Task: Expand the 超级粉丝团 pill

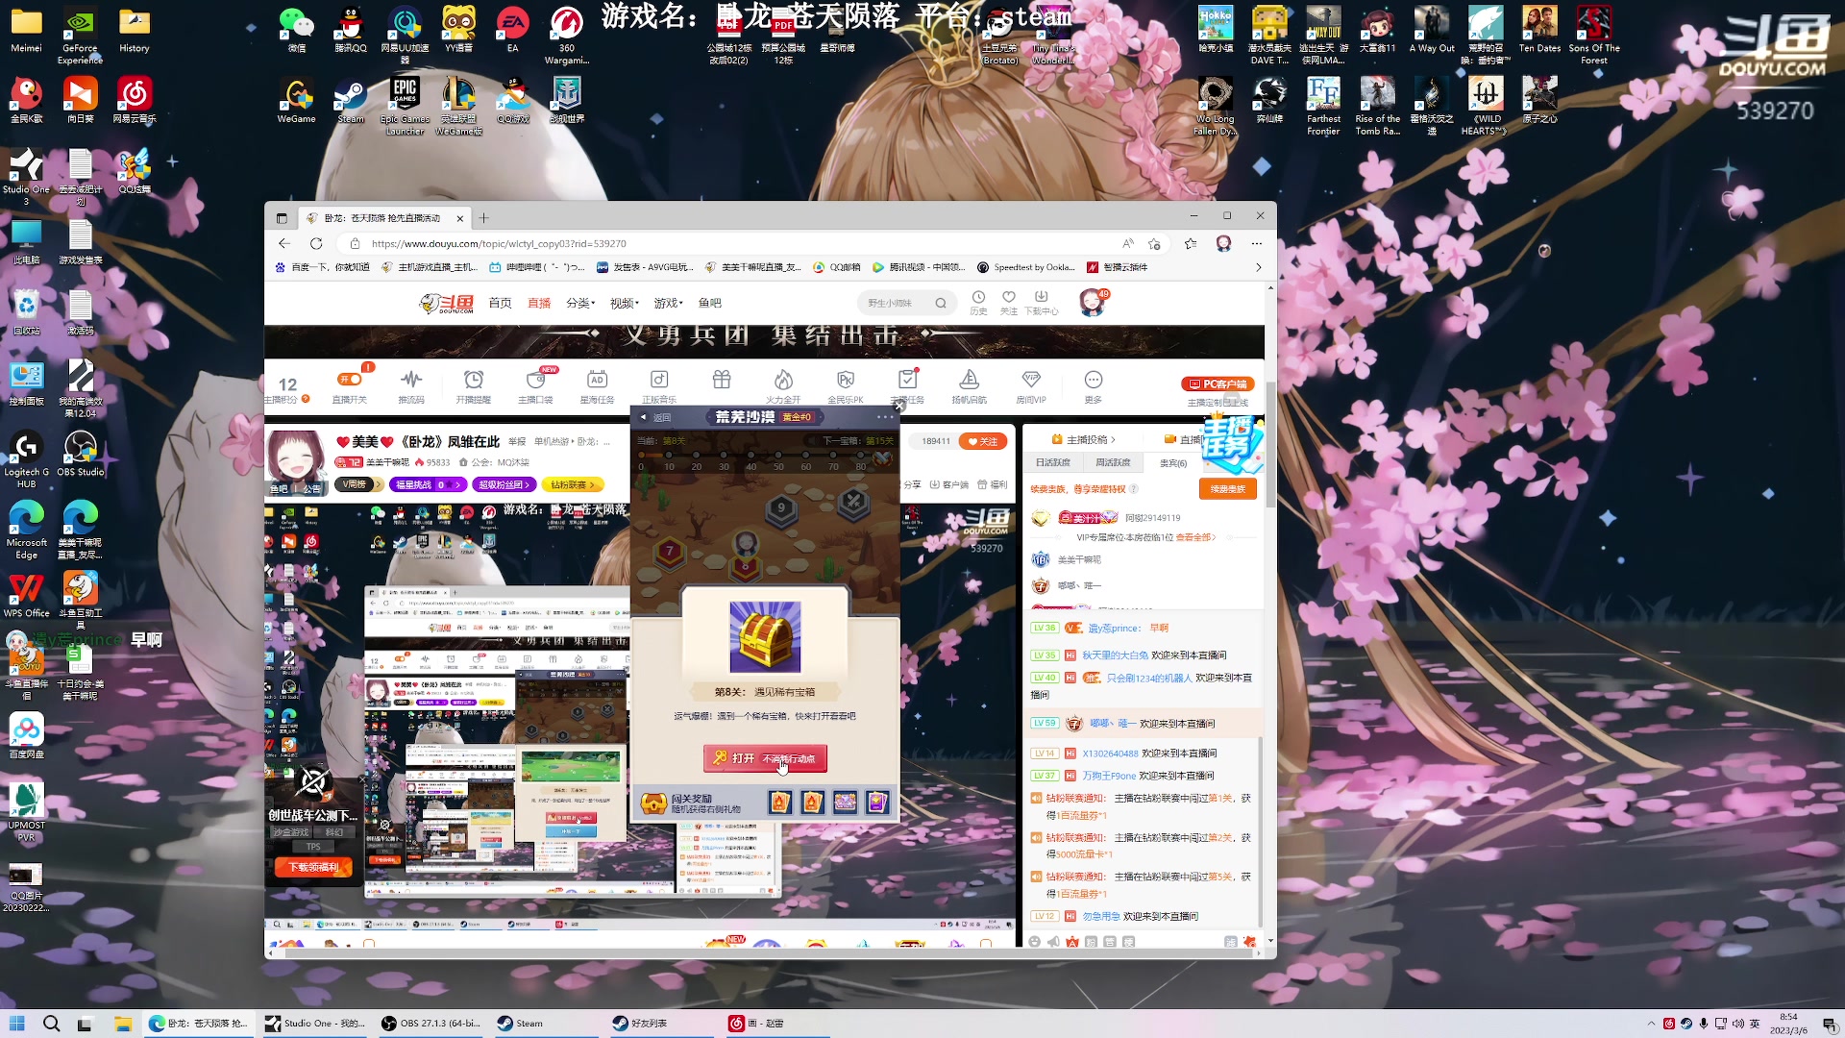Action: pyautogui.click(x=505, y=484)
